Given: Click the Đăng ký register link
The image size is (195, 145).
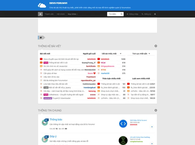Looking at the screenshot, I should 146,14.
